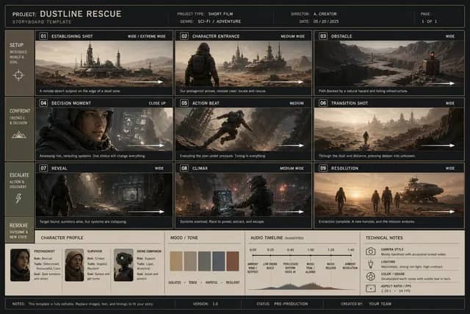This screenshot has width=470, height=314.
Task: Click the "AUDIO TIMELINE" heading
Action: [x=267, y=238]
